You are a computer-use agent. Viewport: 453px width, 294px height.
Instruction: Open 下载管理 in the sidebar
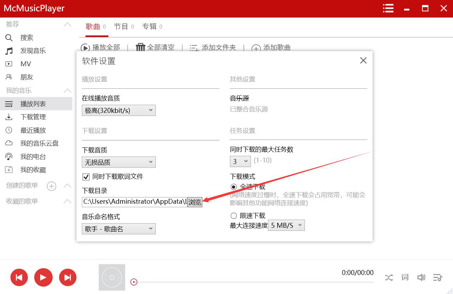[x=33, y=117]
